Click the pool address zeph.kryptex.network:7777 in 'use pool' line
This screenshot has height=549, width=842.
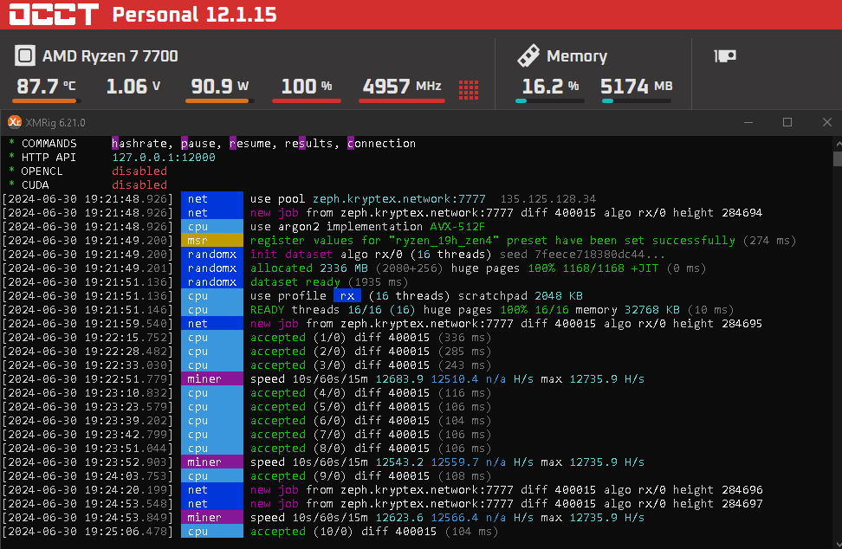[399, 199]
